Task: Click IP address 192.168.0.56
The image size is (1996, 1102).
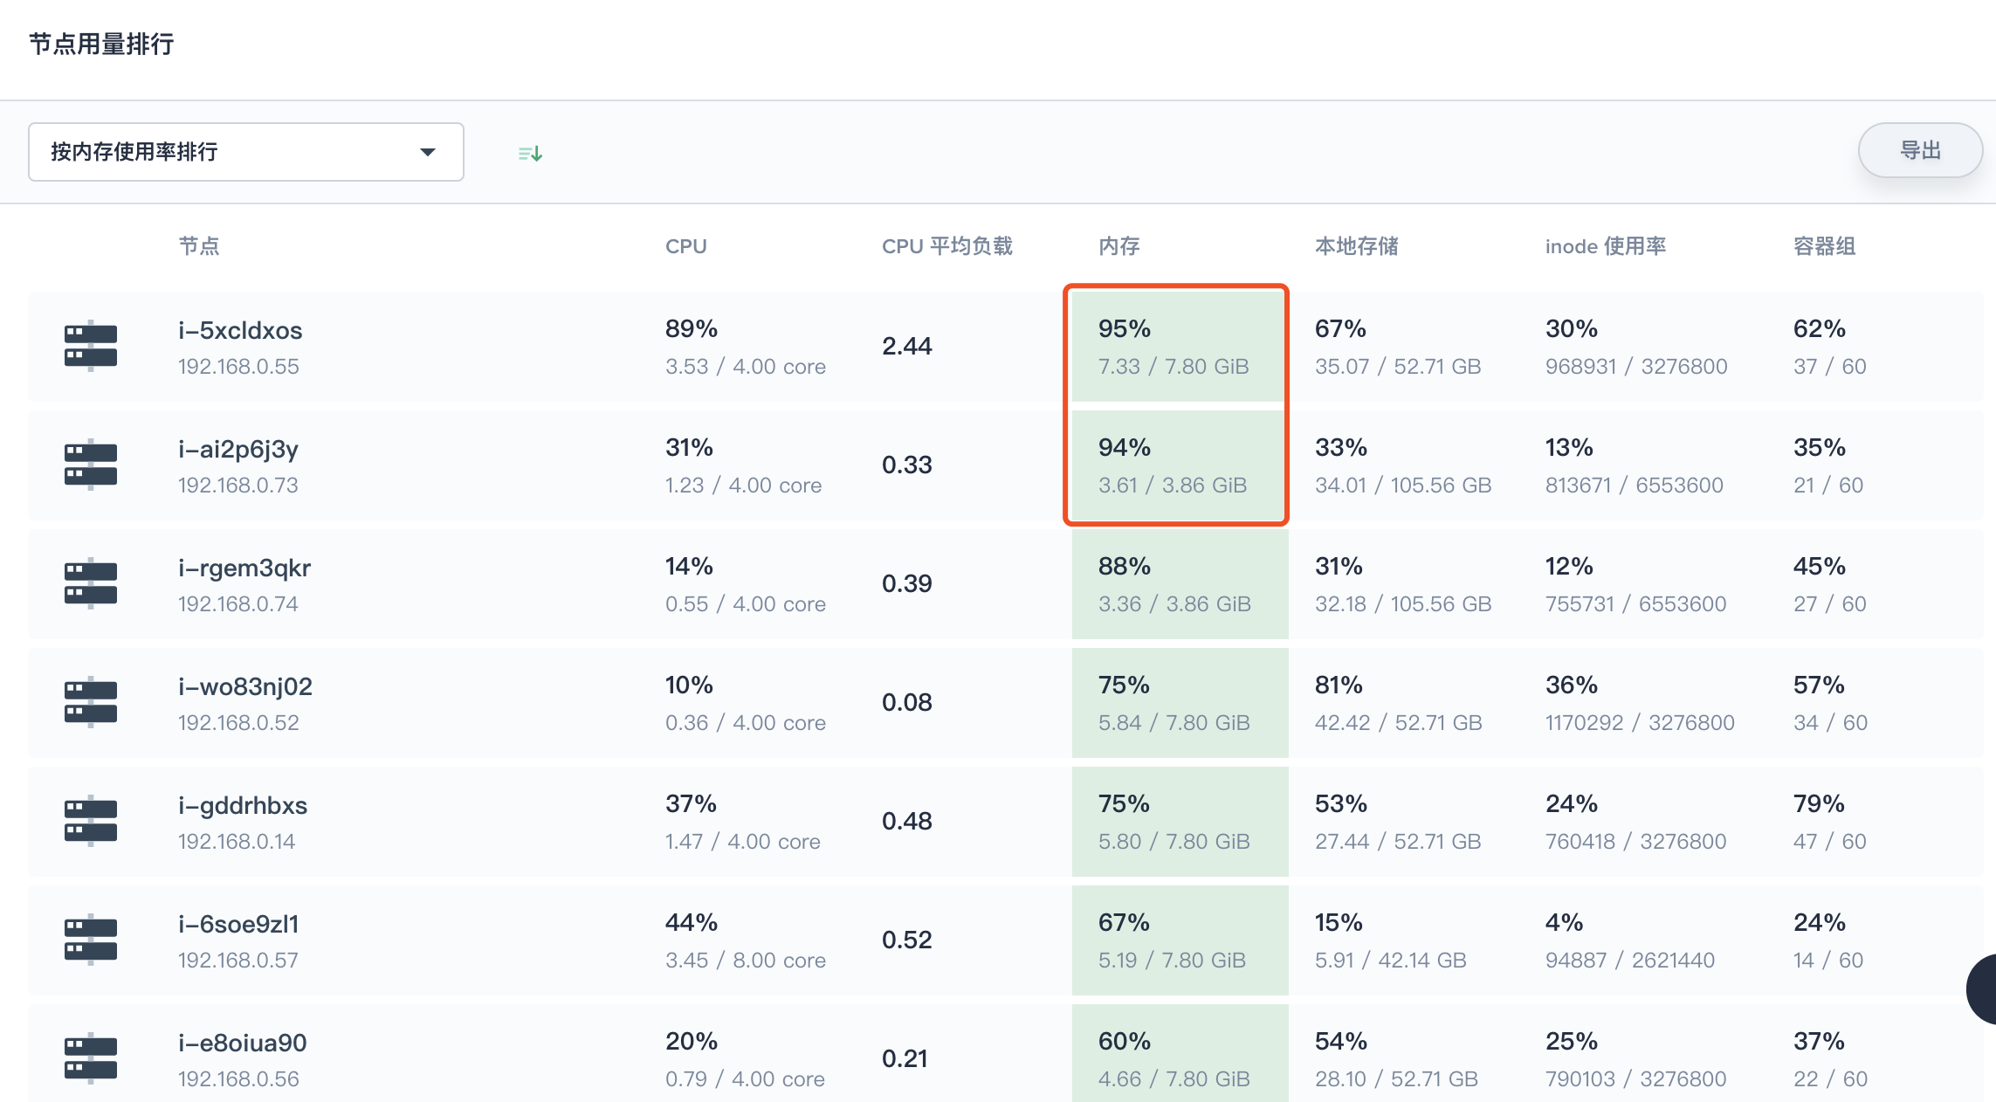Action: coord(238,1079)
